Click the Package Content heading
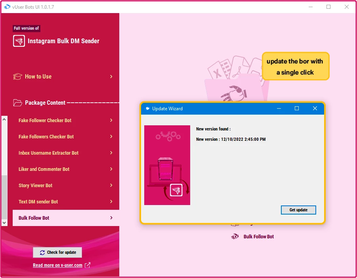This screenshot has height=278, width=357. (45, 103)
